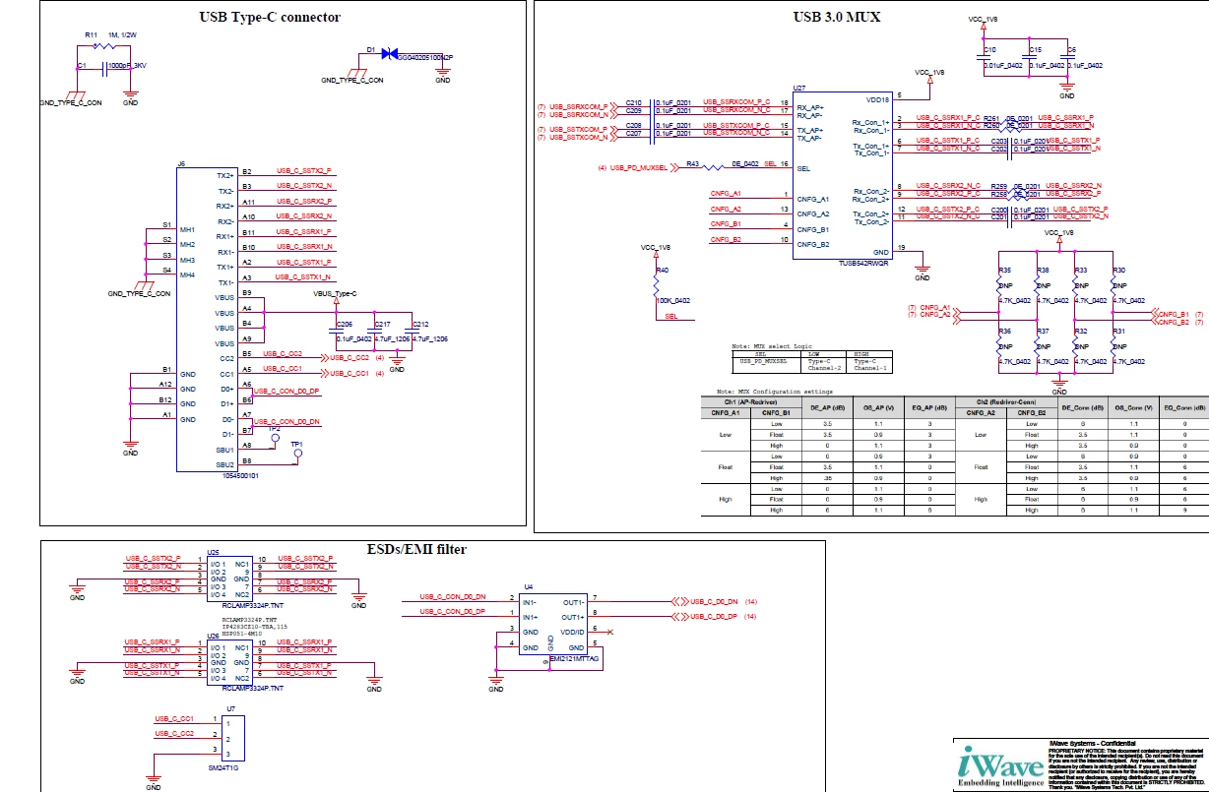Image resolution: width=1209 pixels, height=792 pixels.
Task: Select the U7 reference designator
Action: click(231, 708)
